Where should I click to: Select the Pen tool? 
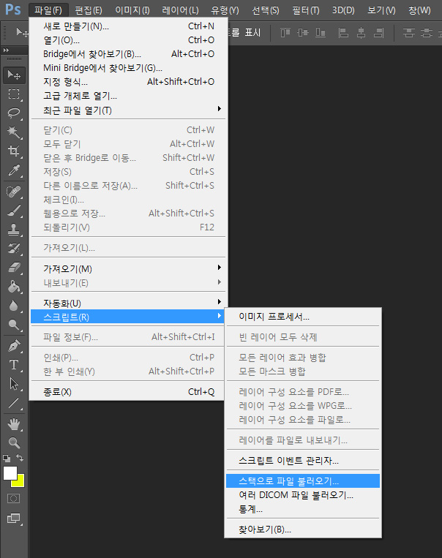(x=13, y=345)
